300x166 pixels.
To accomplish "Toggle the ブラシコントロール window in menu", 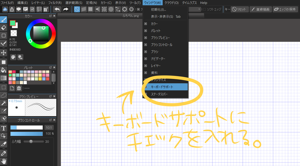I will (x=165, y=45).
